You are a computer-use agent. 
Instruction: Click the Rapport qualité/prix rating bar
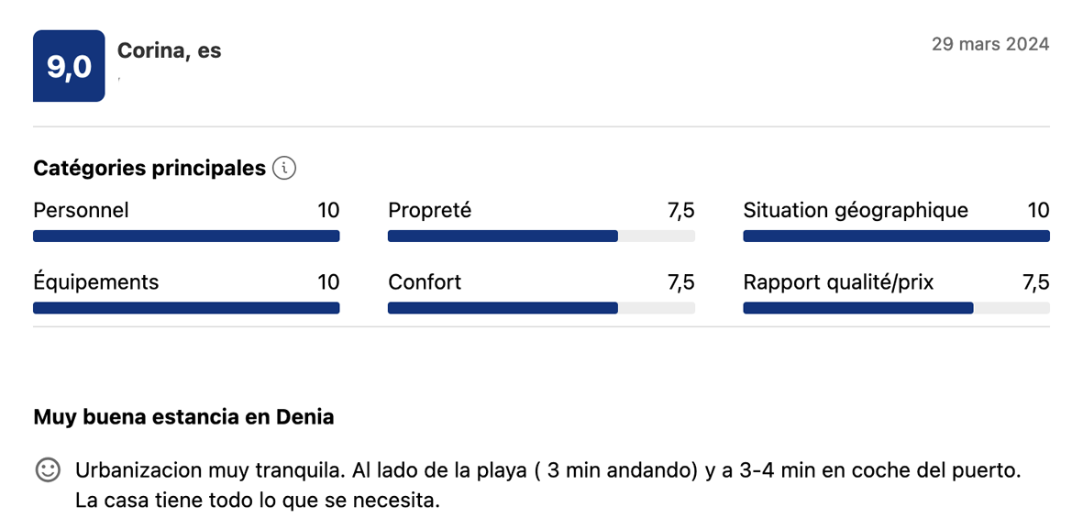click(x=896, y=308)
